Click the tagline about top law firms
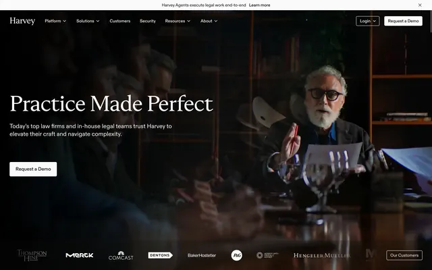Screen dimensions: 432x270 [90, 130]
